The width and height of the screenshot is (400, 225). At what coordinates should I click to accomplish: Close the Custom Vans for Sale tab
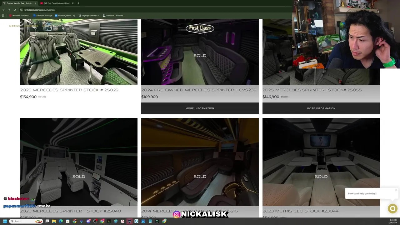click(x=36, y=3)
